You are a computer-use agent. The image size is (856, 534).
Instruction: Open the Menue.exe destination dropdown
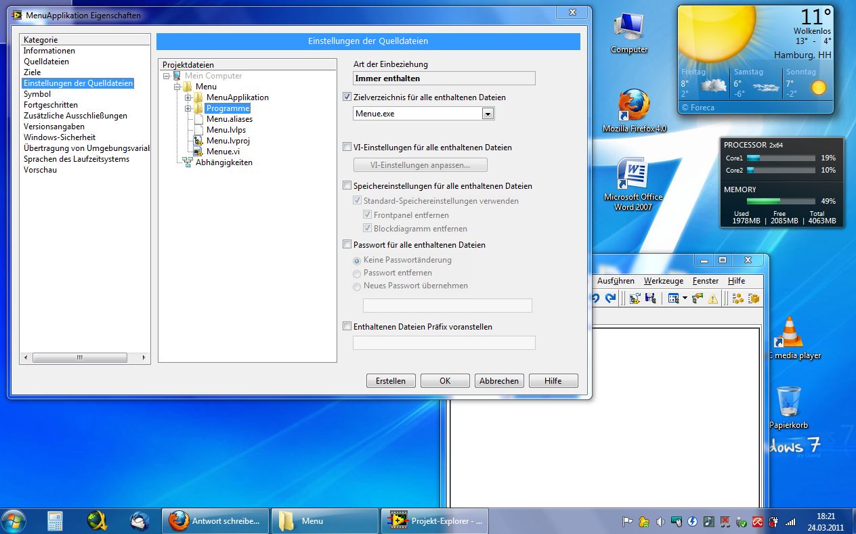487,114
